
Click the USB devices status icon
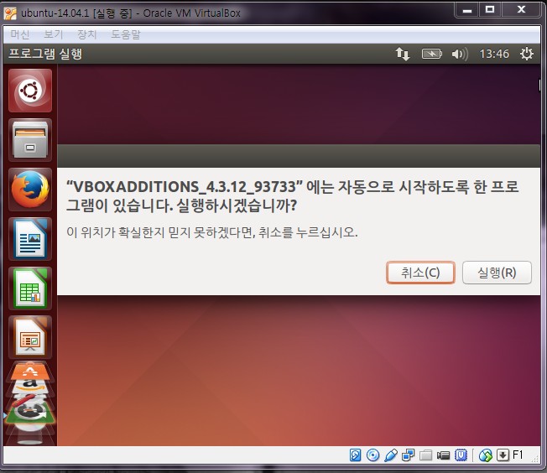point(391,455)
